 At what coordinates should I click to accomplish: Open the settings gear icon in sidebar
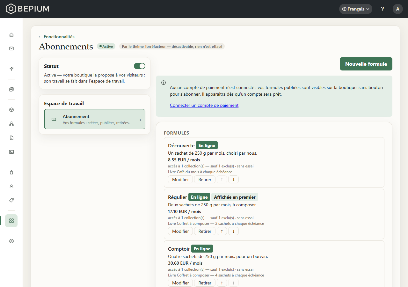click(11, 241)
